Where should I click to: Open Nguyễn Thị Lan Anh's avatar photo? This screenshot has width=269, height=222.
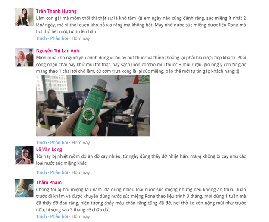24,57
